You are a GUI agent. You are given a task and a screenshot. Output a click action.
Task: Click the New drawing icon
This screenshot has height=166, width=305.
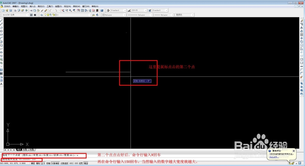point(3,10)
